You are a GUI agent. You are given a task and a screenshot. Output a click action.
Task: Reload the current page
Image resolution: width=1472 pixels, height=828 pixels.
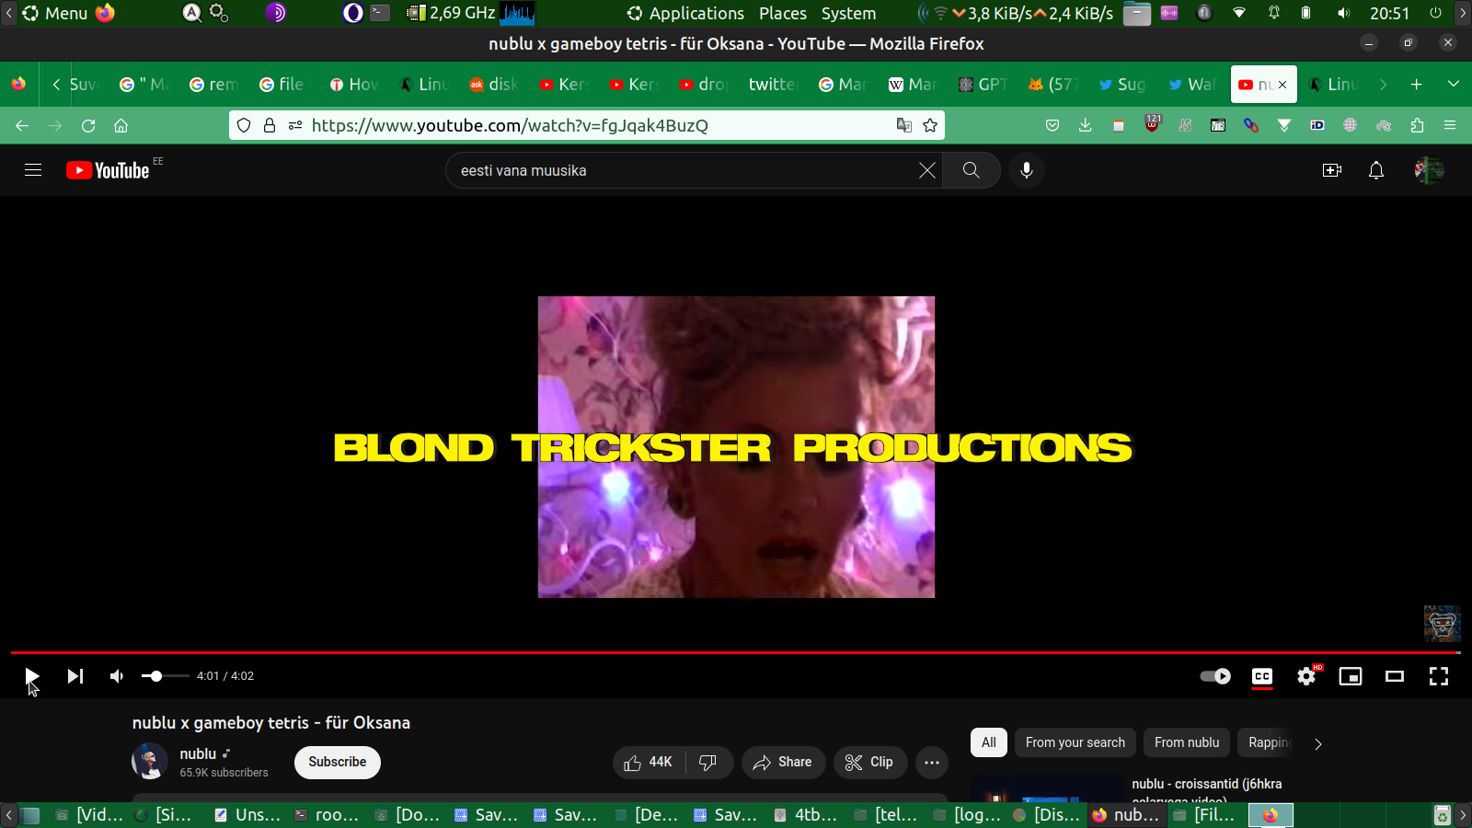point(88,125)
